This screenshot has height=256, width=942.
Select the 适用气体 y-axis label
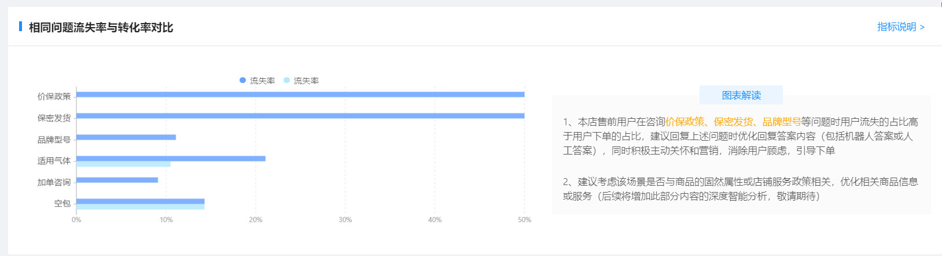click(54, 161)
